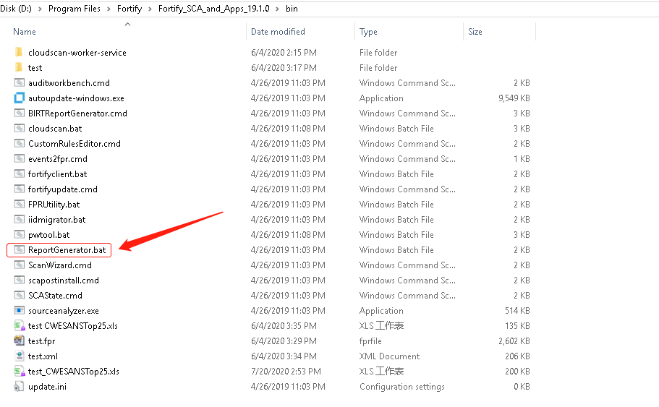Click the auditworkbench.cmd file icon
Image resolution: width=659 pixels, height=407 pixels.
coord(20,82)
